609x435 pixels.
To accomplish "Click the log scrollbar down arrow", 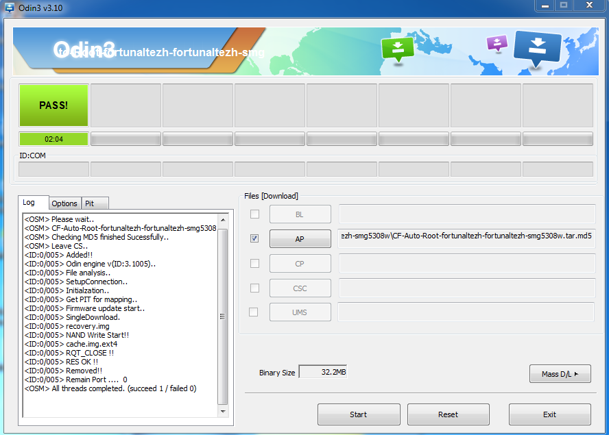I will coord(223,411).
